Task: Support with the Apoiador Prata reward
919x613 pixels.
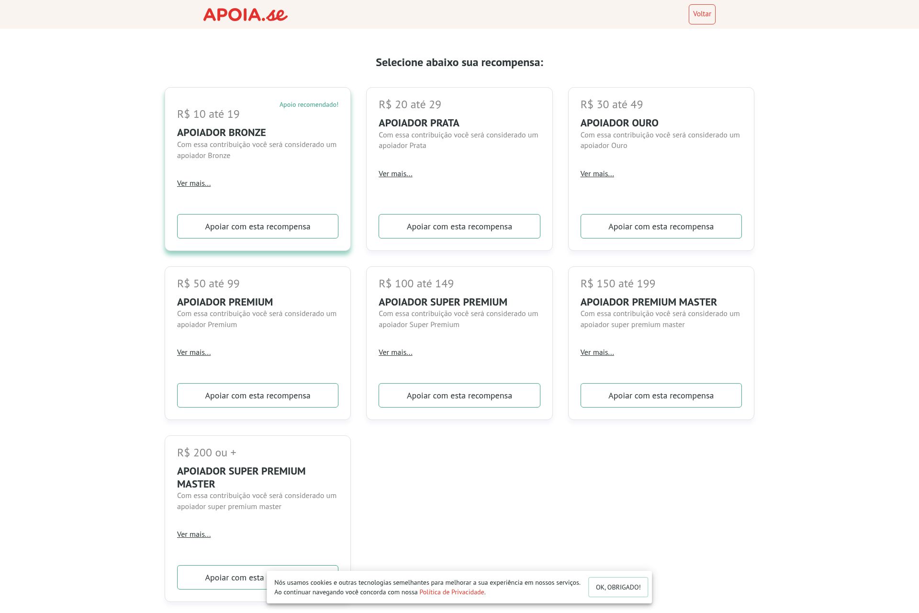Action: (459, 226)
